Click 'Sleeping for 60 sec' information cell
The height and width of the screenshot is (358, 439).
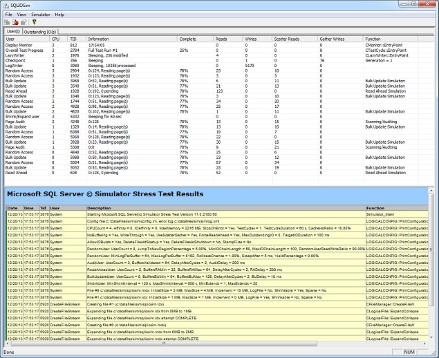click(x=104, y=116)
